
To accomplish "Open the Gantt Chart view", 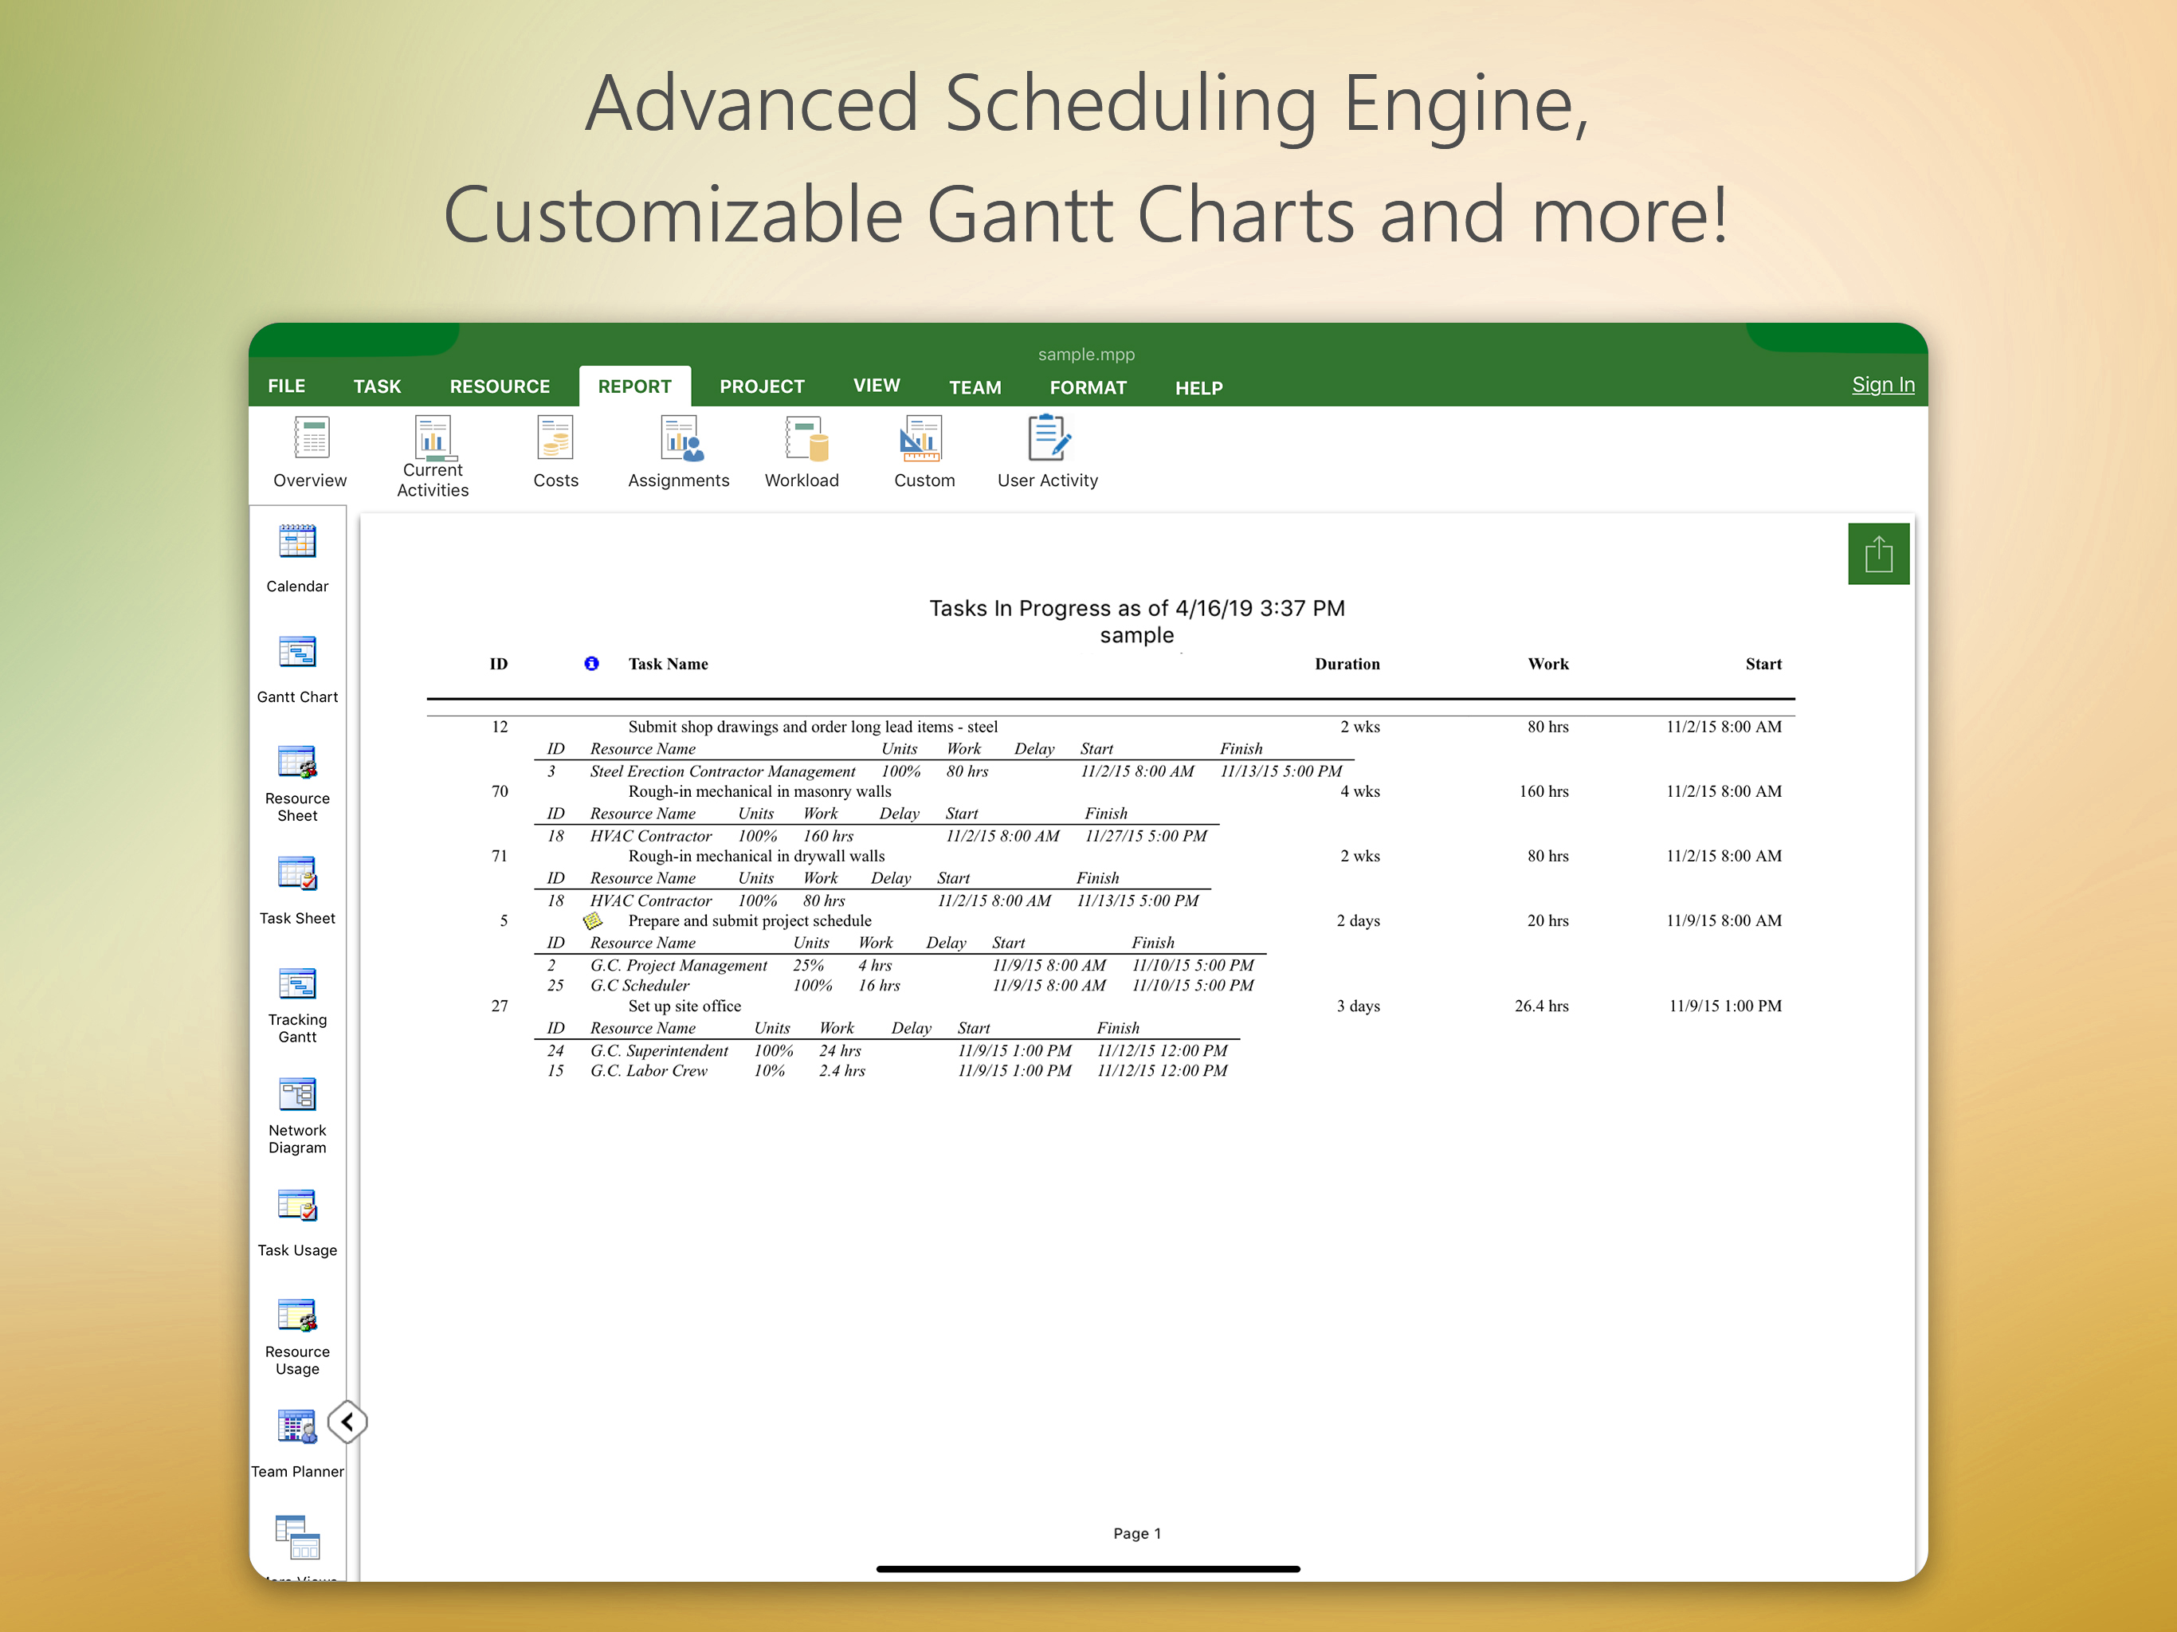I will pos(297,667).
